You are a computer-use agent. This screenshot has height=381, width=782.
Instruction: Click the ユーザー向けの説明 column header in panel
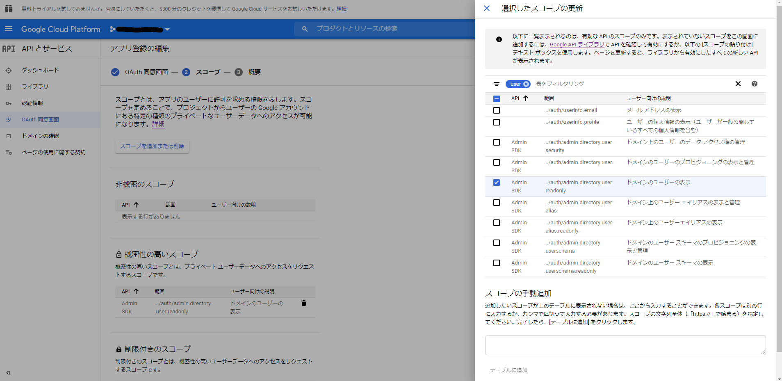pyautogui.click(x=649, y=98)
